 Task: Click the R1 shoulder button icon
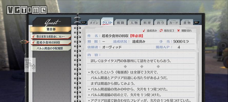point(196,22)
